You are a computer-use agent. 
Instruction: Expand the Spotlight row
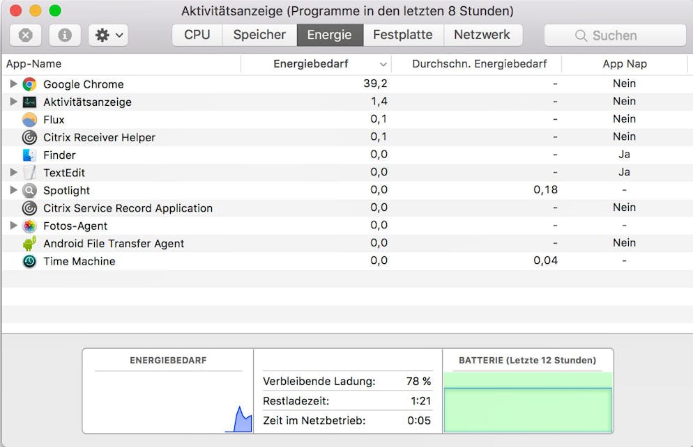(14, 190)
